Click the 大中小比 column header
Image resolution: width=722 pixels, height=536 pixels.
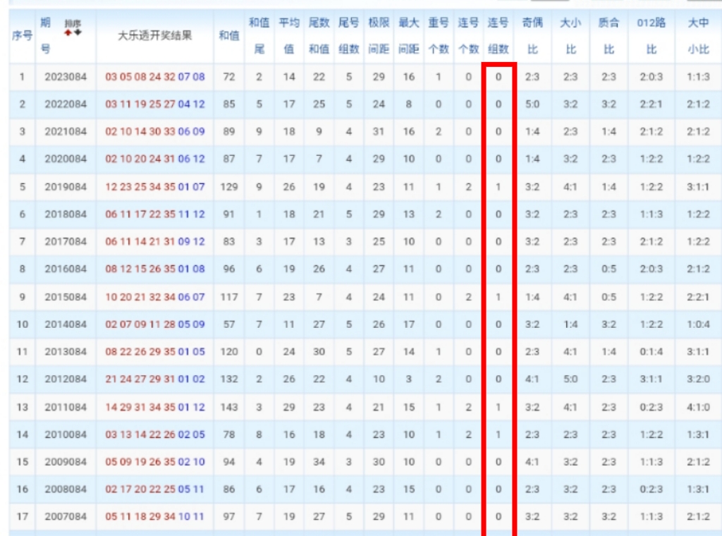coord(698,35)
